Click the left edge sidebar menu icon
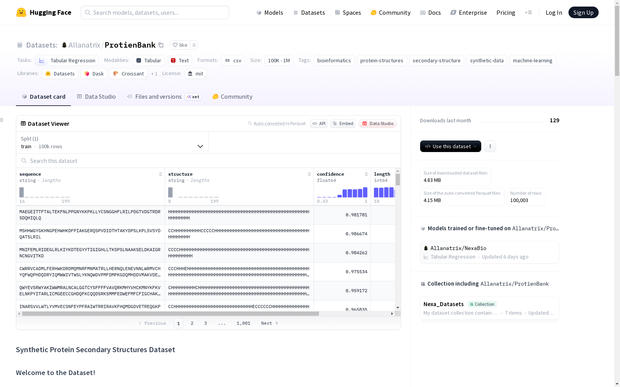 tap(2, 120)
